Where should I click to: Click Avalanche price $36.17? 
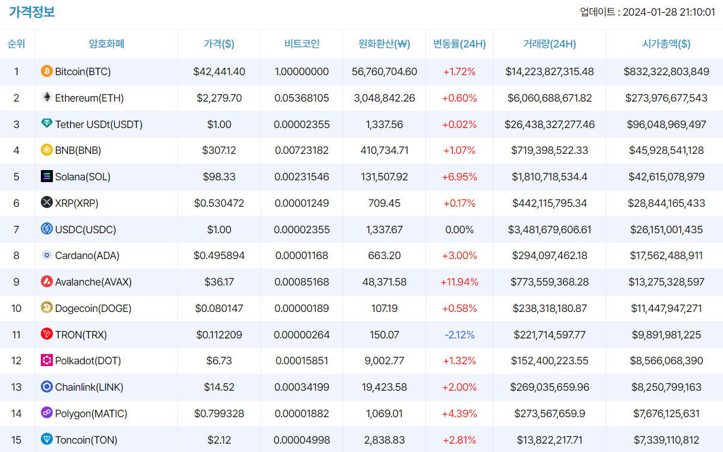(x=219, y=282)
